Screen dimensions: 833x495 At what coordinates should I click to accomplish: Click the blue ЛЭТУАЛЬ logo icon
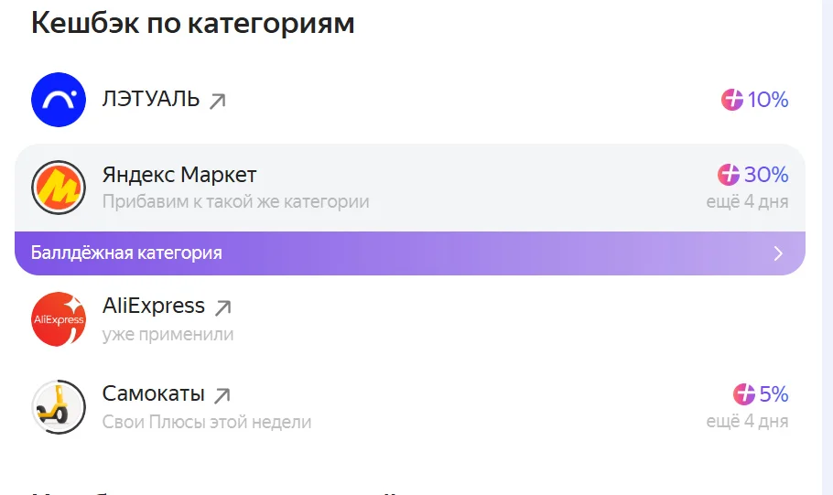coord(59,100)
